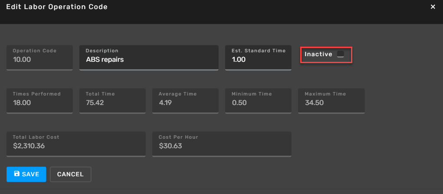The image size is (443, 194).
Task: Tick the Inactive checkbox
Action: [x=341, y=54]
